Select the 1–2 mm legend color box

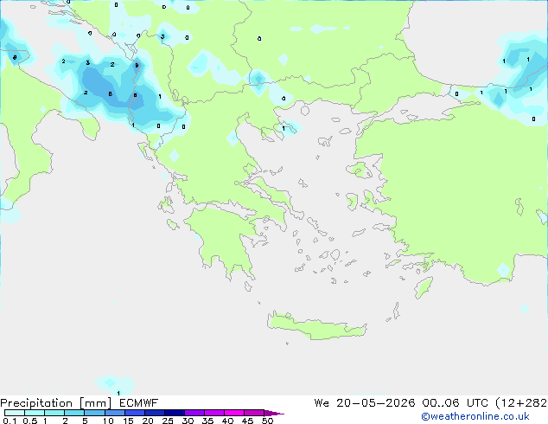[x=54, y=413]
